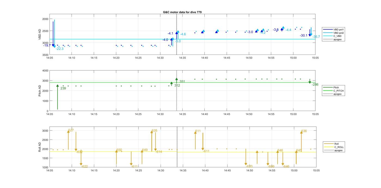The width and height of the screenshot is (381, 188).
Task: Click the "650" roll data label
Action: [119, 150]
